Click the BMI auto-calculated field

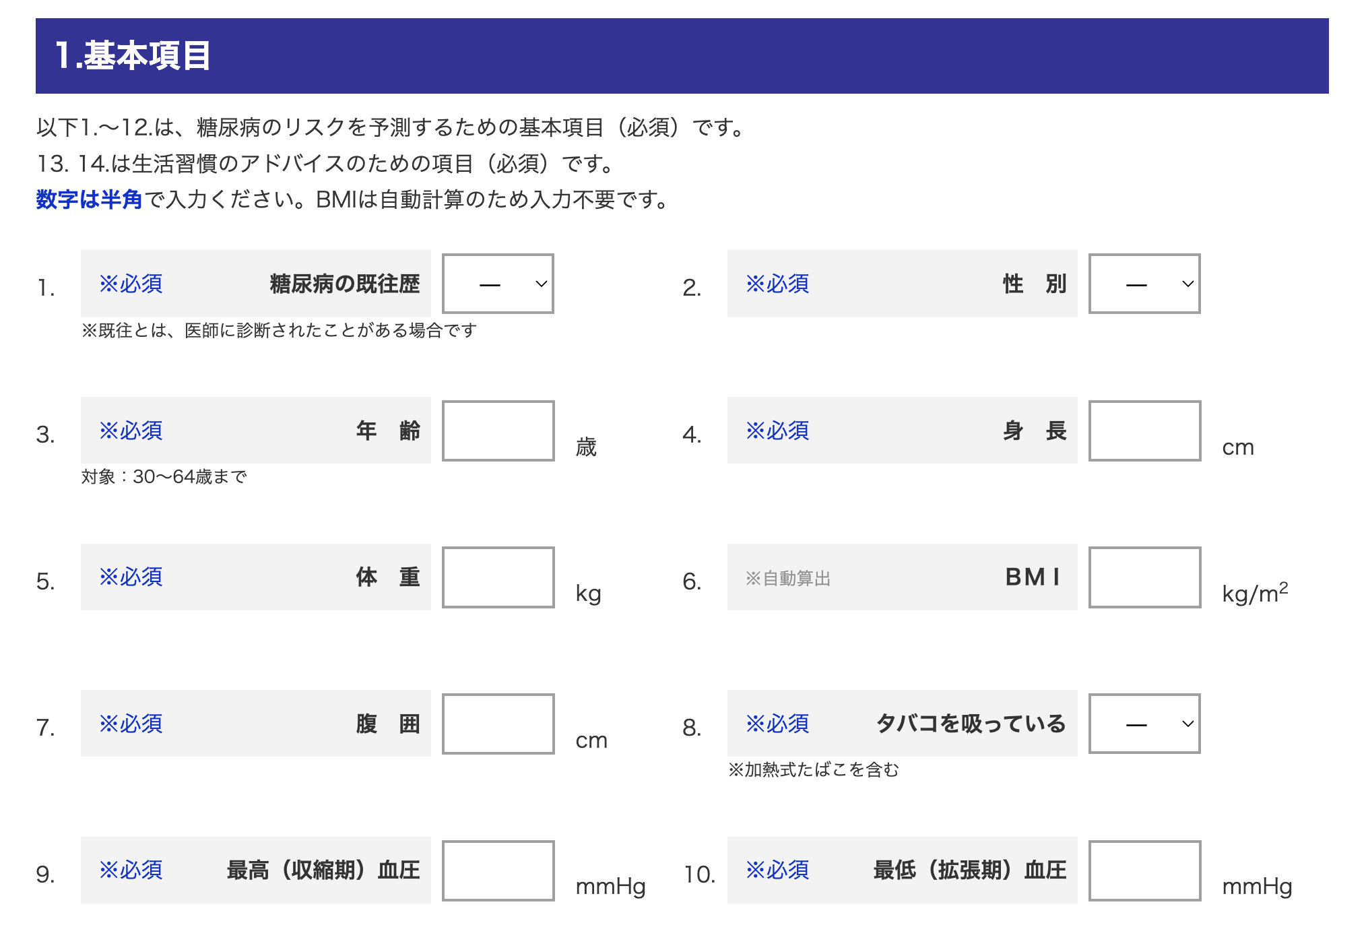pyautogui.click(x=1144, y=577)
